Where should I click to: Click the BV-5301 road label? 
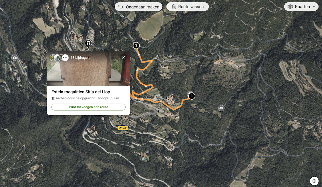pyautogui.click(x=123, y=128)
